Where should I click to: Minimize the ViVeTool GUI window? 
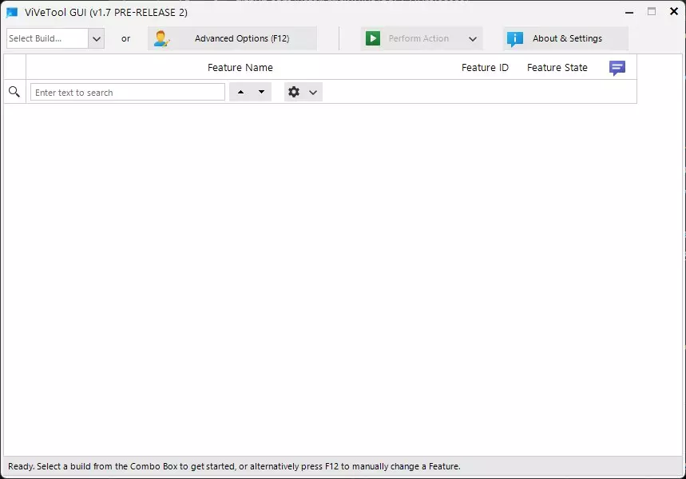[629, 12]
